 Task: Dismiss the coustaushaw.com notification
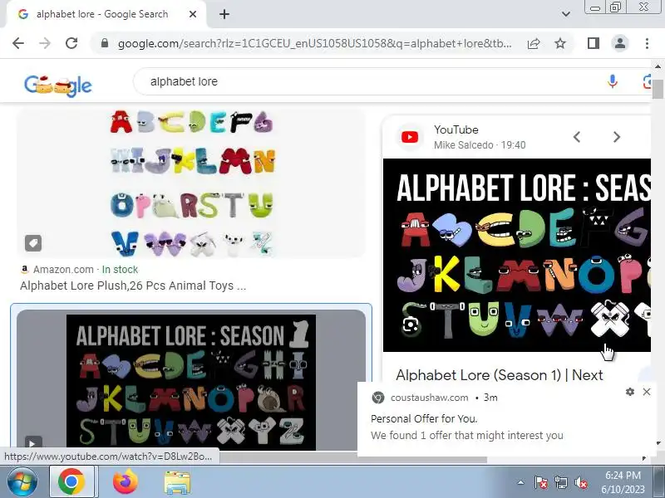click(647, 392)
